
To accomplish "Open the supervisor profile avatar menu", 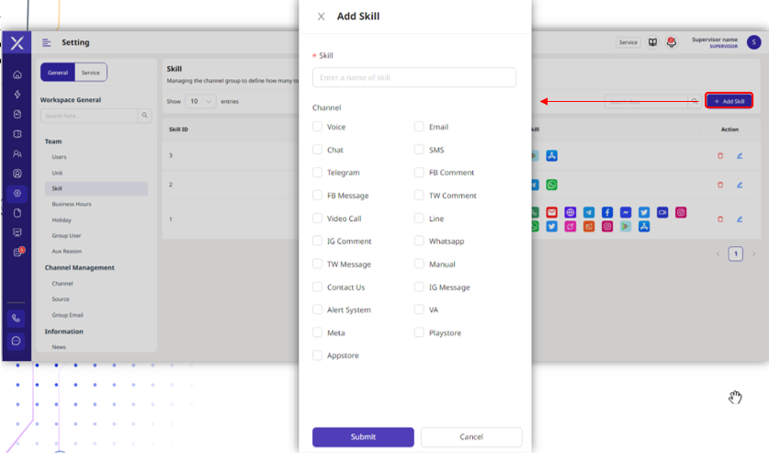I will point(753,42).
